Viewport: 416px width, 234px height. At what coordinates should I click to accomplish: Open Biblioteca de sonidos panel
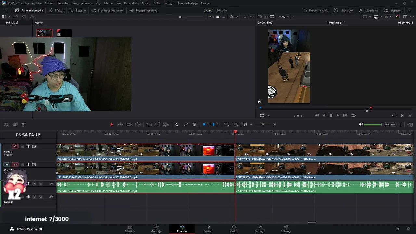pos(108,10)
